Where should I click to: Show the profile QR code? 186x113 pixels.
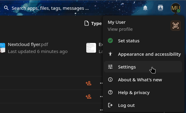click(x=176, y=26)
